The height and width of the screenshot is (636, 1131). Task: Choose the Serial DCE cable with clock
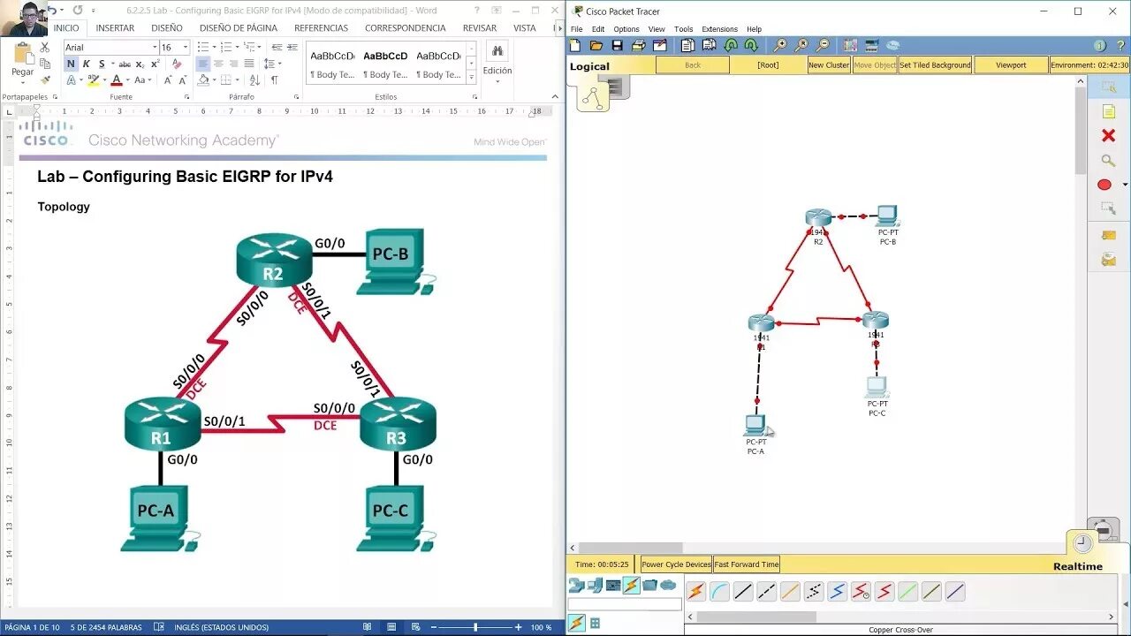click(861, 592)
